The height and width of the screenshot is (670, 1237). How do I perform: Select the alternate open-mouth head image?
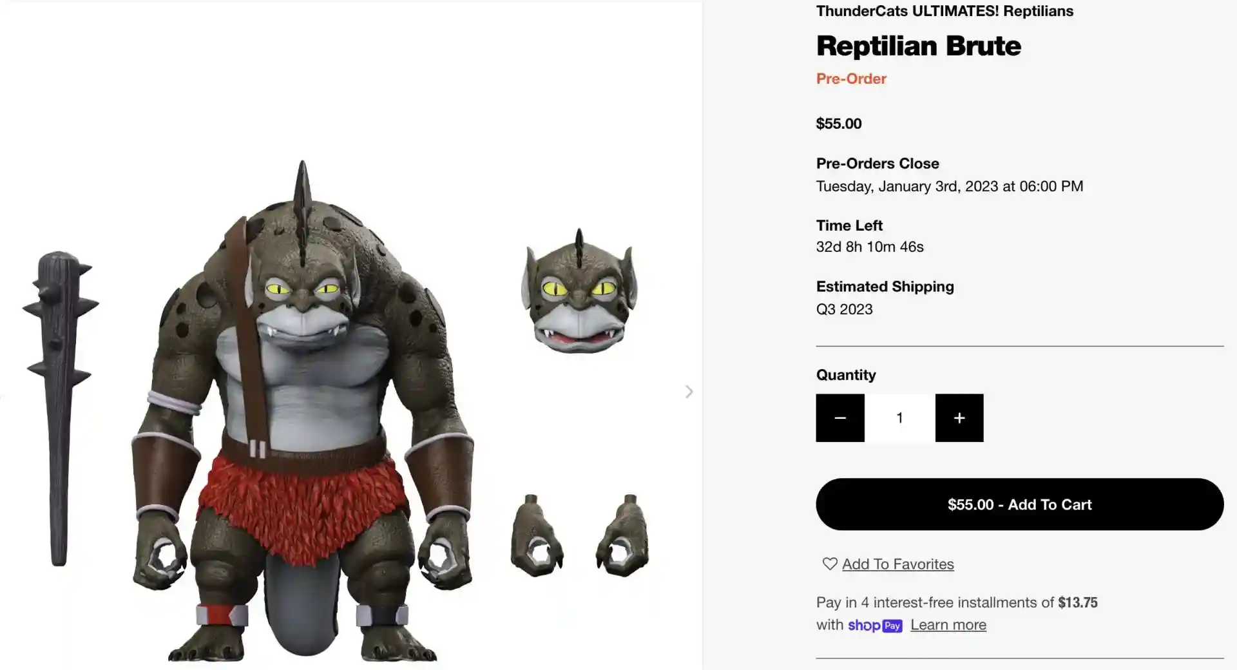coord(580,293)
